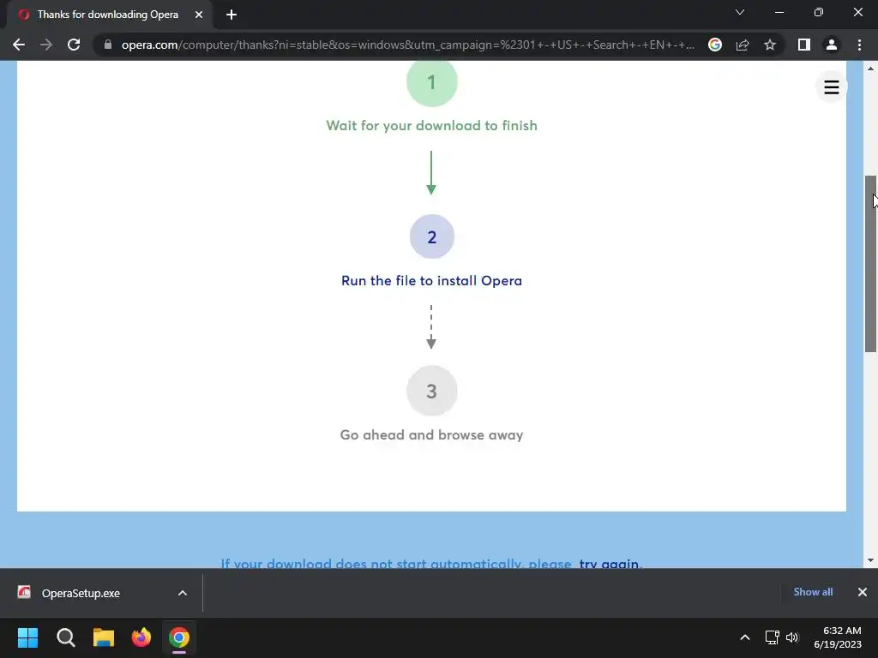
Task: Click the Chrome taskbar icon
Action: 179,637
